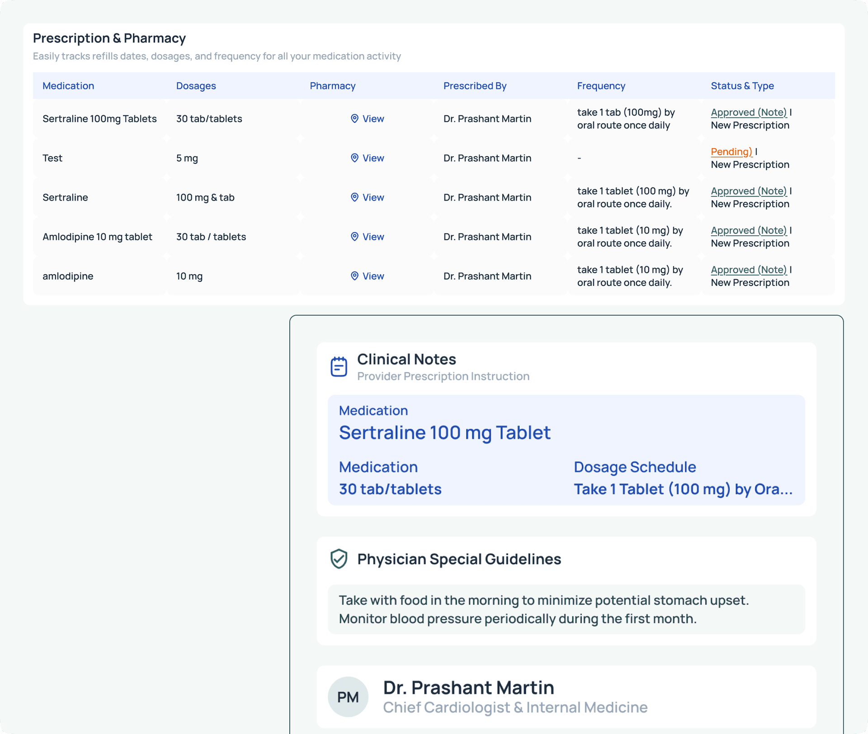Click the Clinical Notes notepad icon
The image size is (868, 734).
[x=339, y=366]
